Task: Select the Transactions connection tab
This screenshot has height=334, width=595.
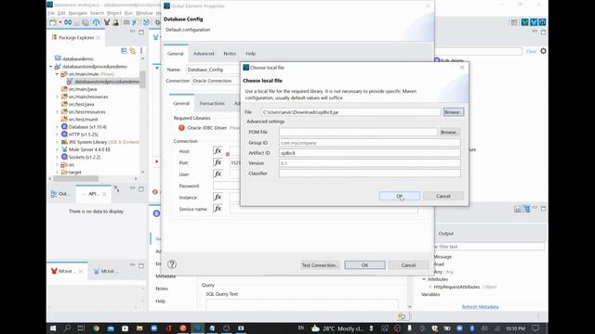Action: (x=212, y=103)
